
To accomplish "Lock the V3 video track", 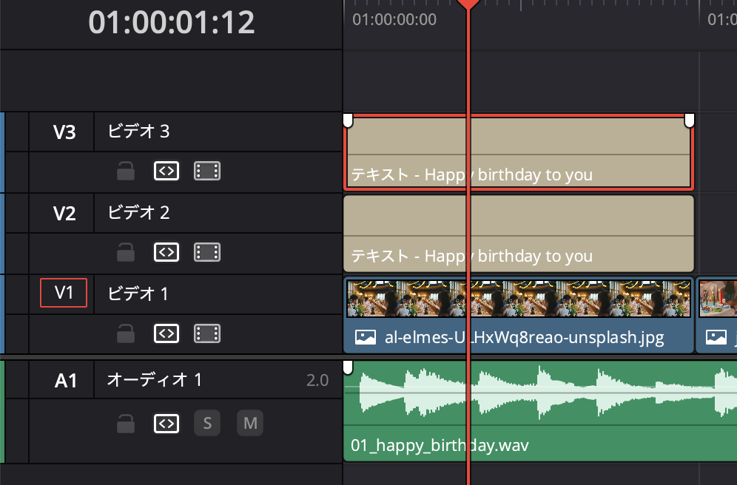I will coord(126,172).
